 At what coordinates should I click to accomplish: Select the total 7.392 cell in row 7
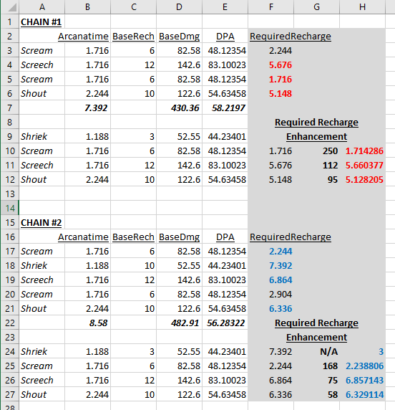point(88,108)
